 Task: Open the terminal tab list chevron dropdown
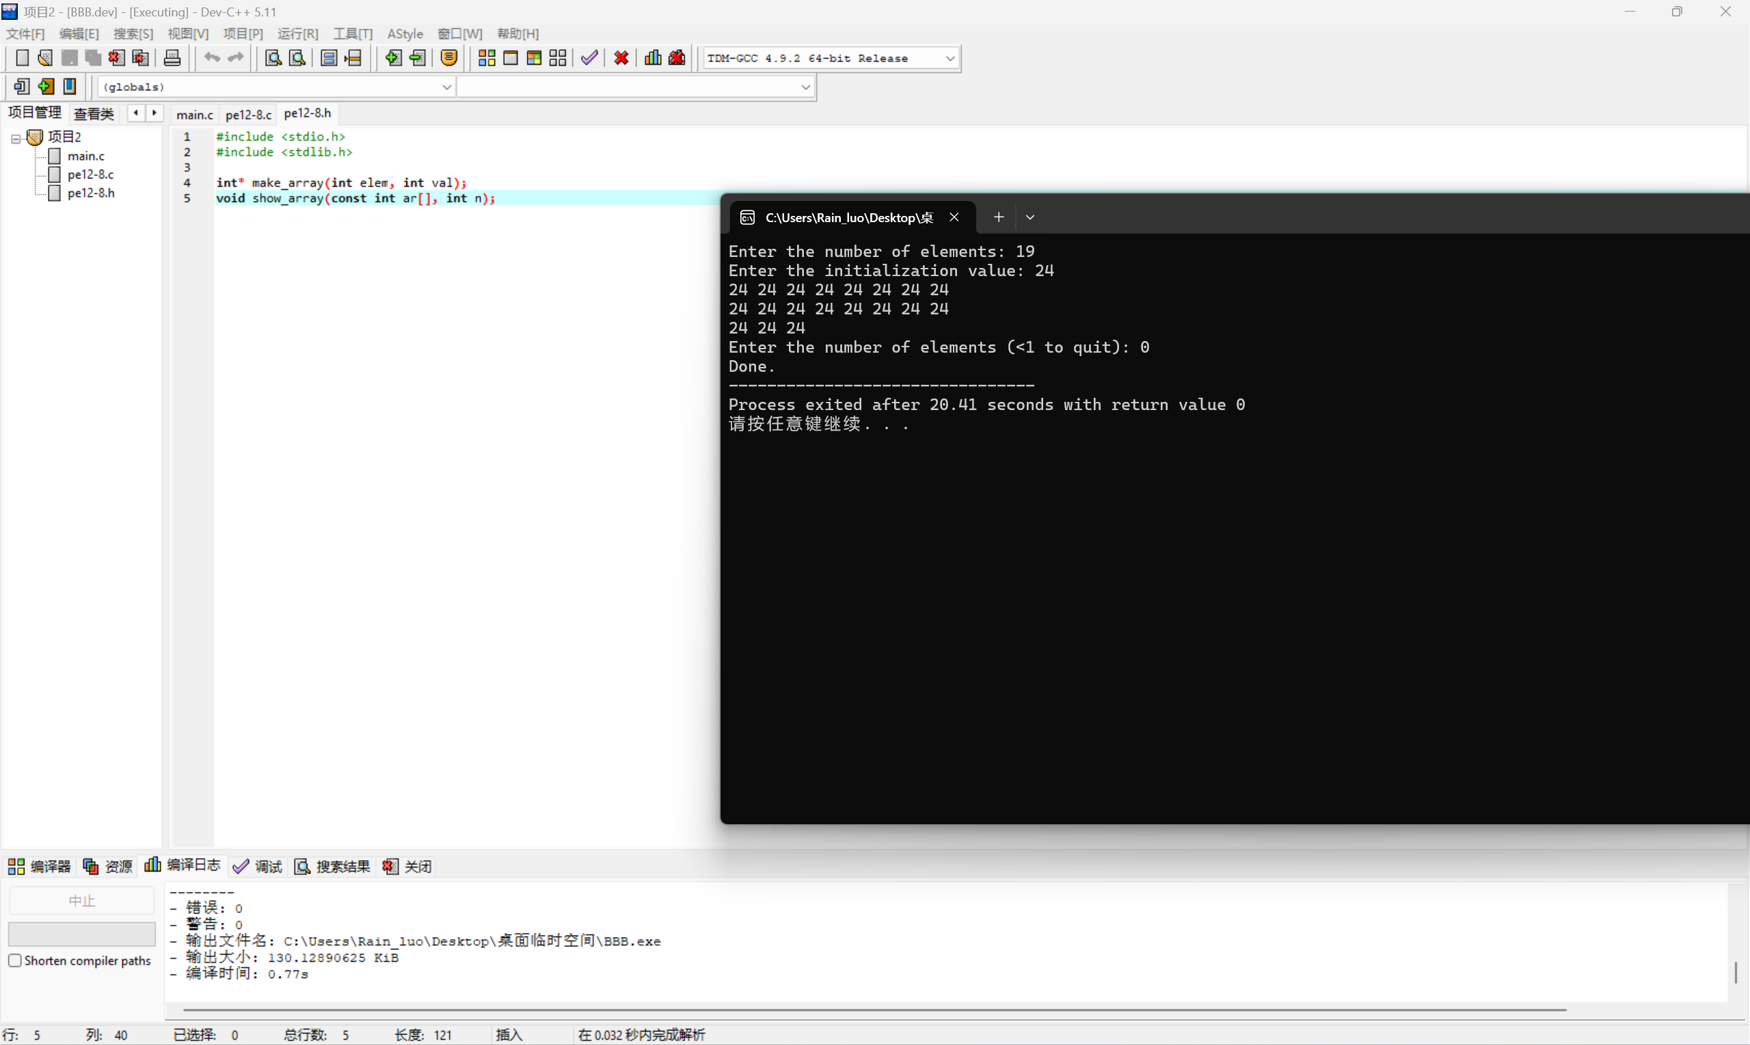(1029, 217)
